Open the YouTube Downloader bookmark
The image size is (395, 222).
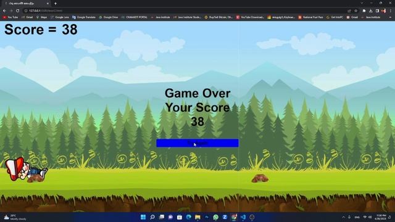coord(250,17)
